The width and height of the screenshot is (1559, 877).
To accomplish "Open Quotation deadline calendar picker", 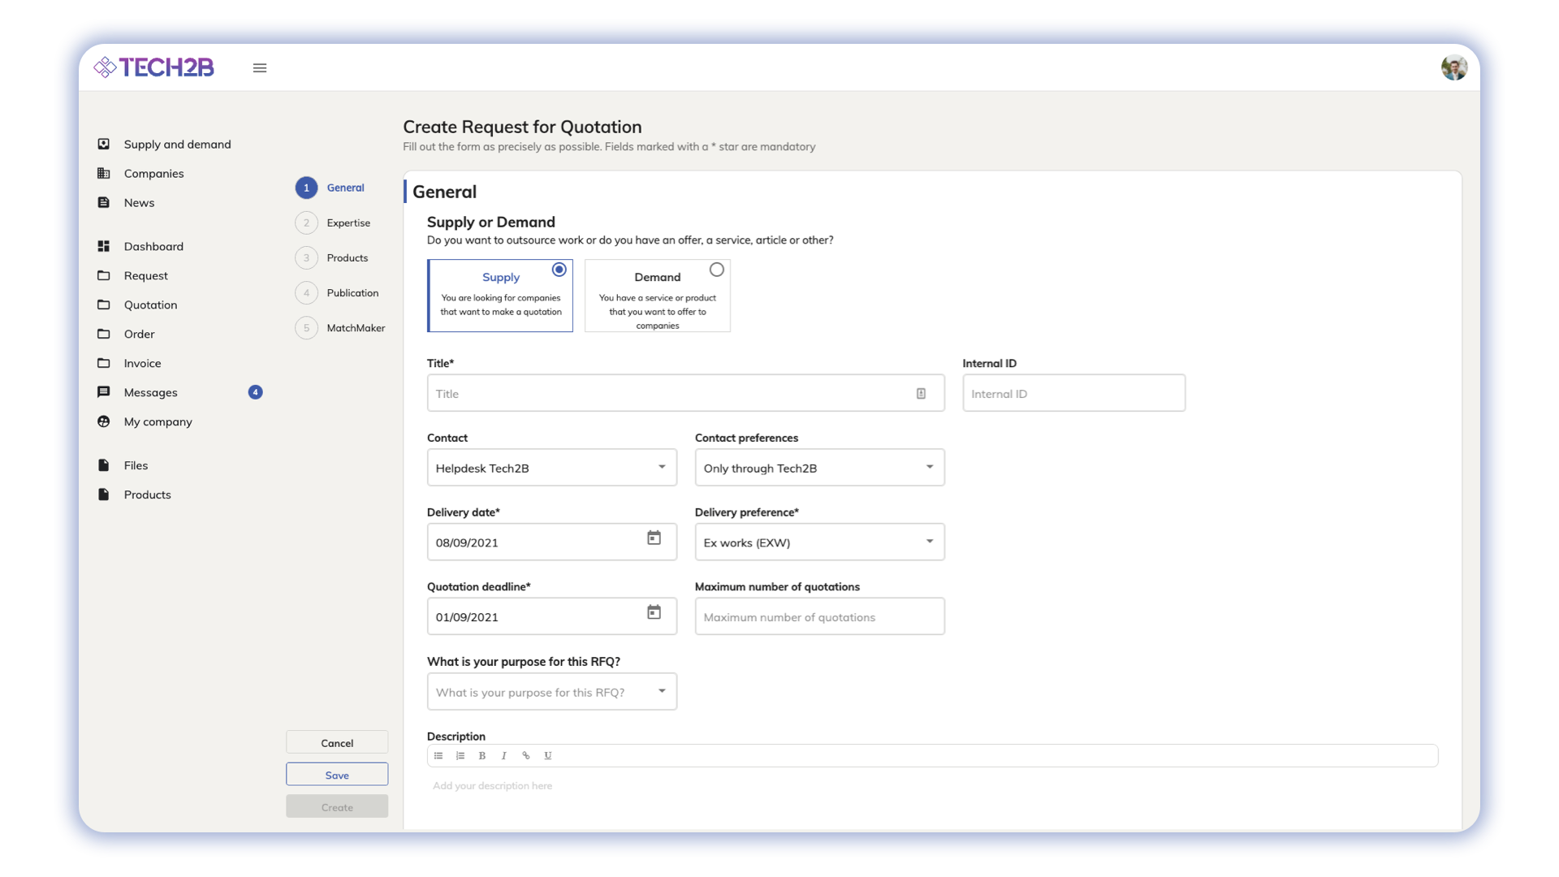I will 654,613.
